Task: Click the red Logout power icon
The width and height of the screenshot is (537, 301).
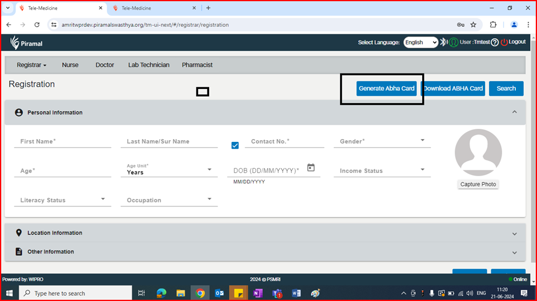Action: point(504,42)
